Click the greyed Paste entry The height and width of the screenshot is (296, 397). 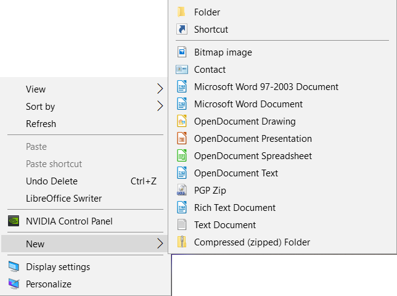(84, 147)
